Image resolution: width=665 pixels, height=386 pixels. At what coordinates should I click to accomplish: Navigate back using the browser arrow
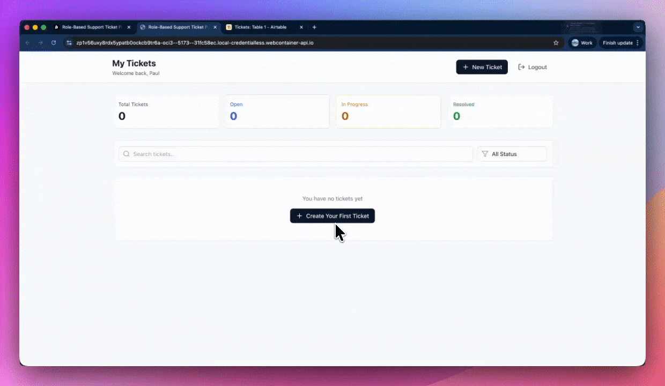click(x=27, y=43)
